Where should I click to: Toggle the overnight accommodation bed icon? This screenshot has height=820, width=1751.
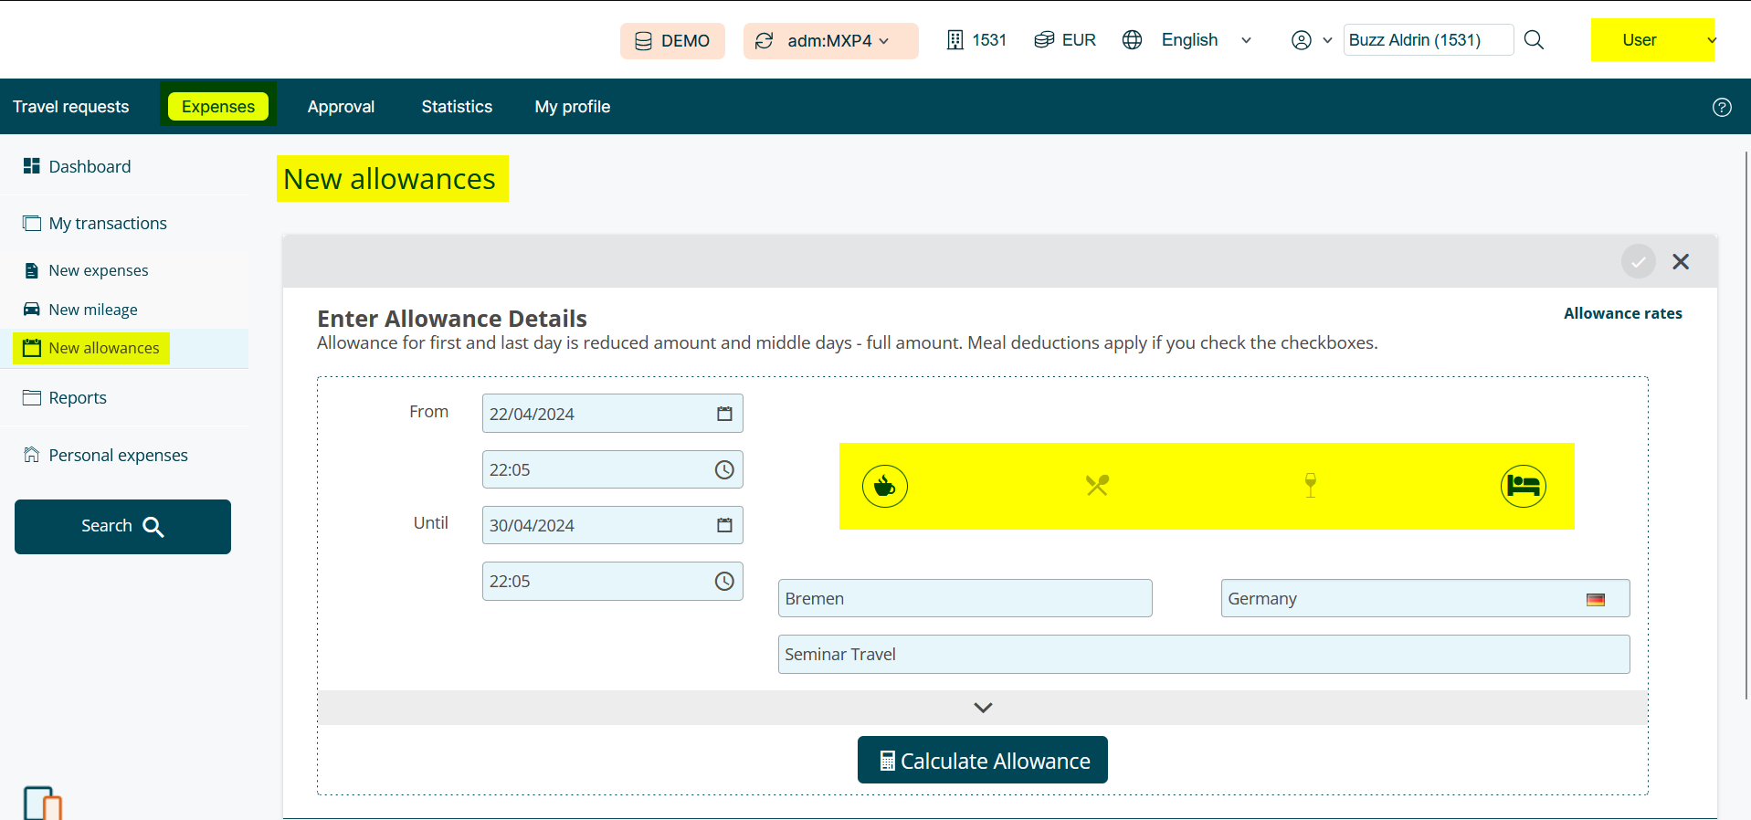click(1523, 486)
